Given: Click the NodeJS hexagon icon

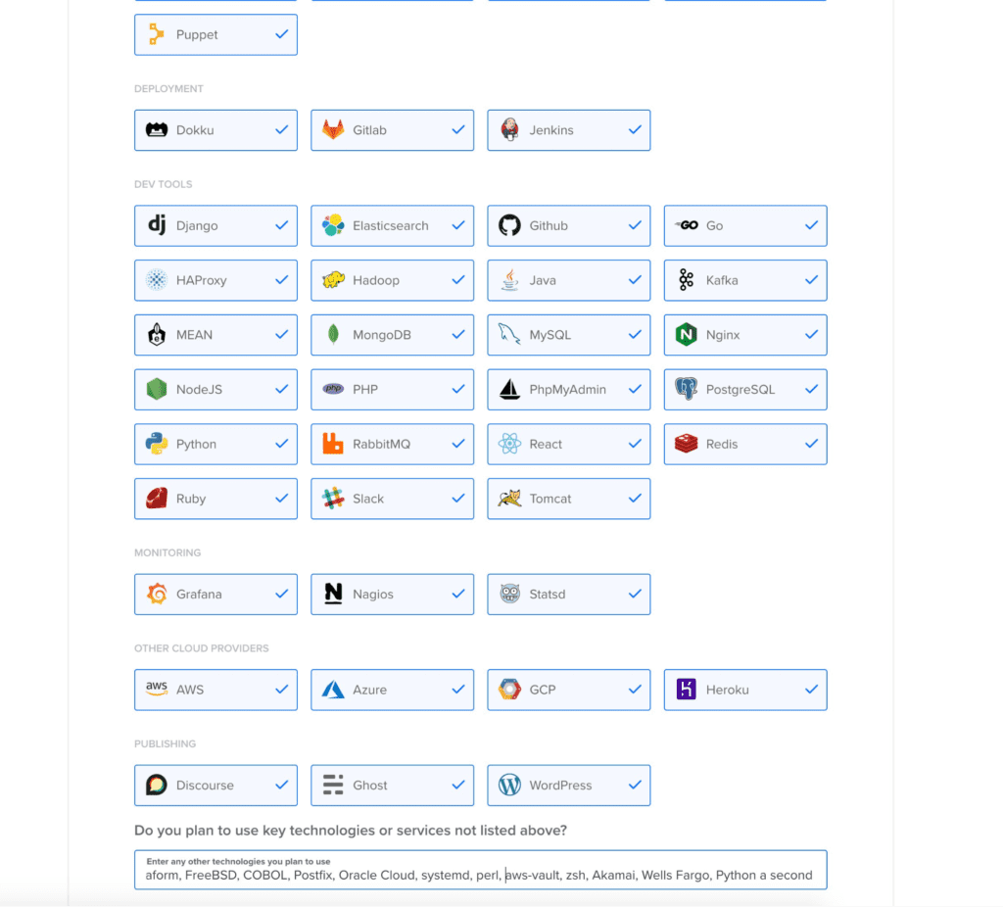Looking at the screenshot, I should [157, 389].
